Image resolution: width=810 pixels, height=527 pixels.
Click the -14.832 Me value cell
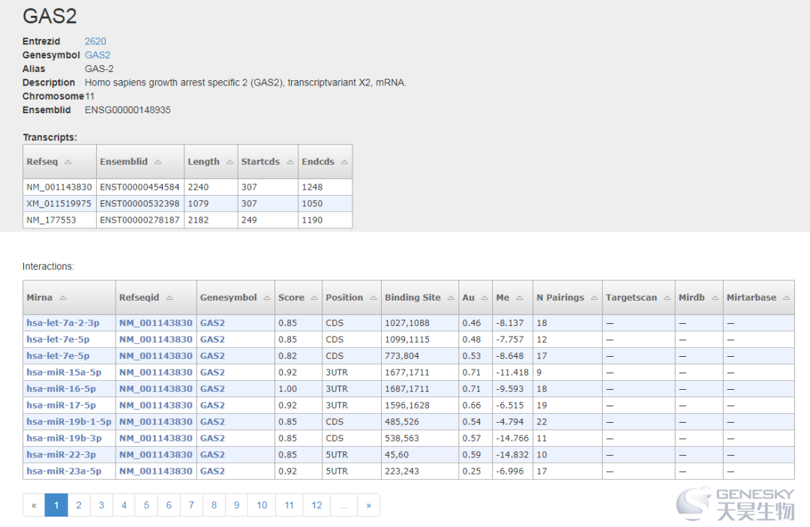[x=512, y=455]
